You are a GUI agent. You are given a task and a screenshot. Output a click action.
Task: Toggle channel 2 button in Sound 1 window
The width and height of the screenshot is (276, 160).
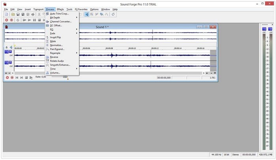tap(7, 63)
